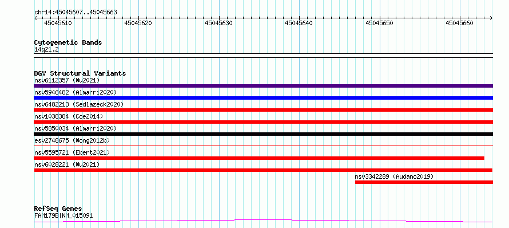Image resolution: width=509 pixels, height=228 pixels.
Task: Click the FAM179B|NM_015091 gene label
Action: click(x=63, y=215)
